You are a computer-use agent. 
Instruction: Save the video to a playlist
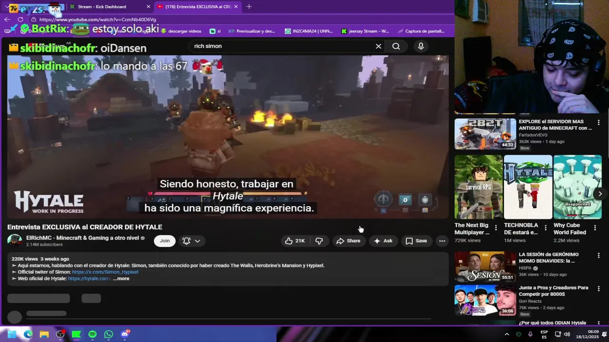(x=416, y=241)
